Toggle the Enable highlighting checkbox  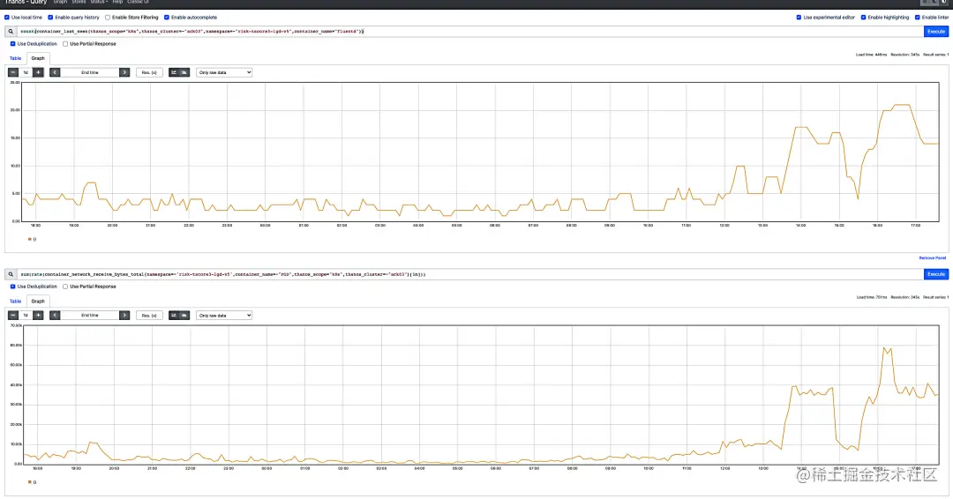863,18
